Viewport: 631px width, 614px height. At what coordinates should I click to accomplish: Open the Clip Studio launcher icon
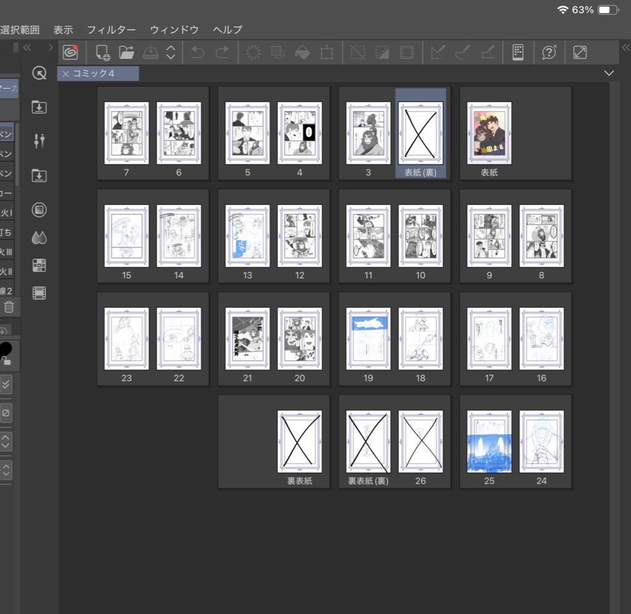[70, 53]
